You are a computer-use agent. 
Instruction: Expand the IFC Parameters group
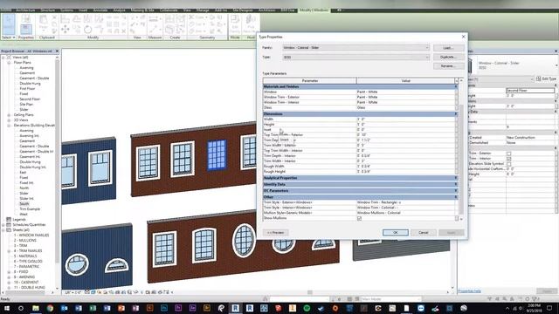[x=456, y=190]
